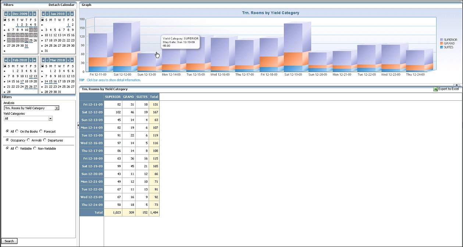The image size is (463, 247).
Task: Collapse the Filters panel with the side arrow
Action: coord(78,125)
